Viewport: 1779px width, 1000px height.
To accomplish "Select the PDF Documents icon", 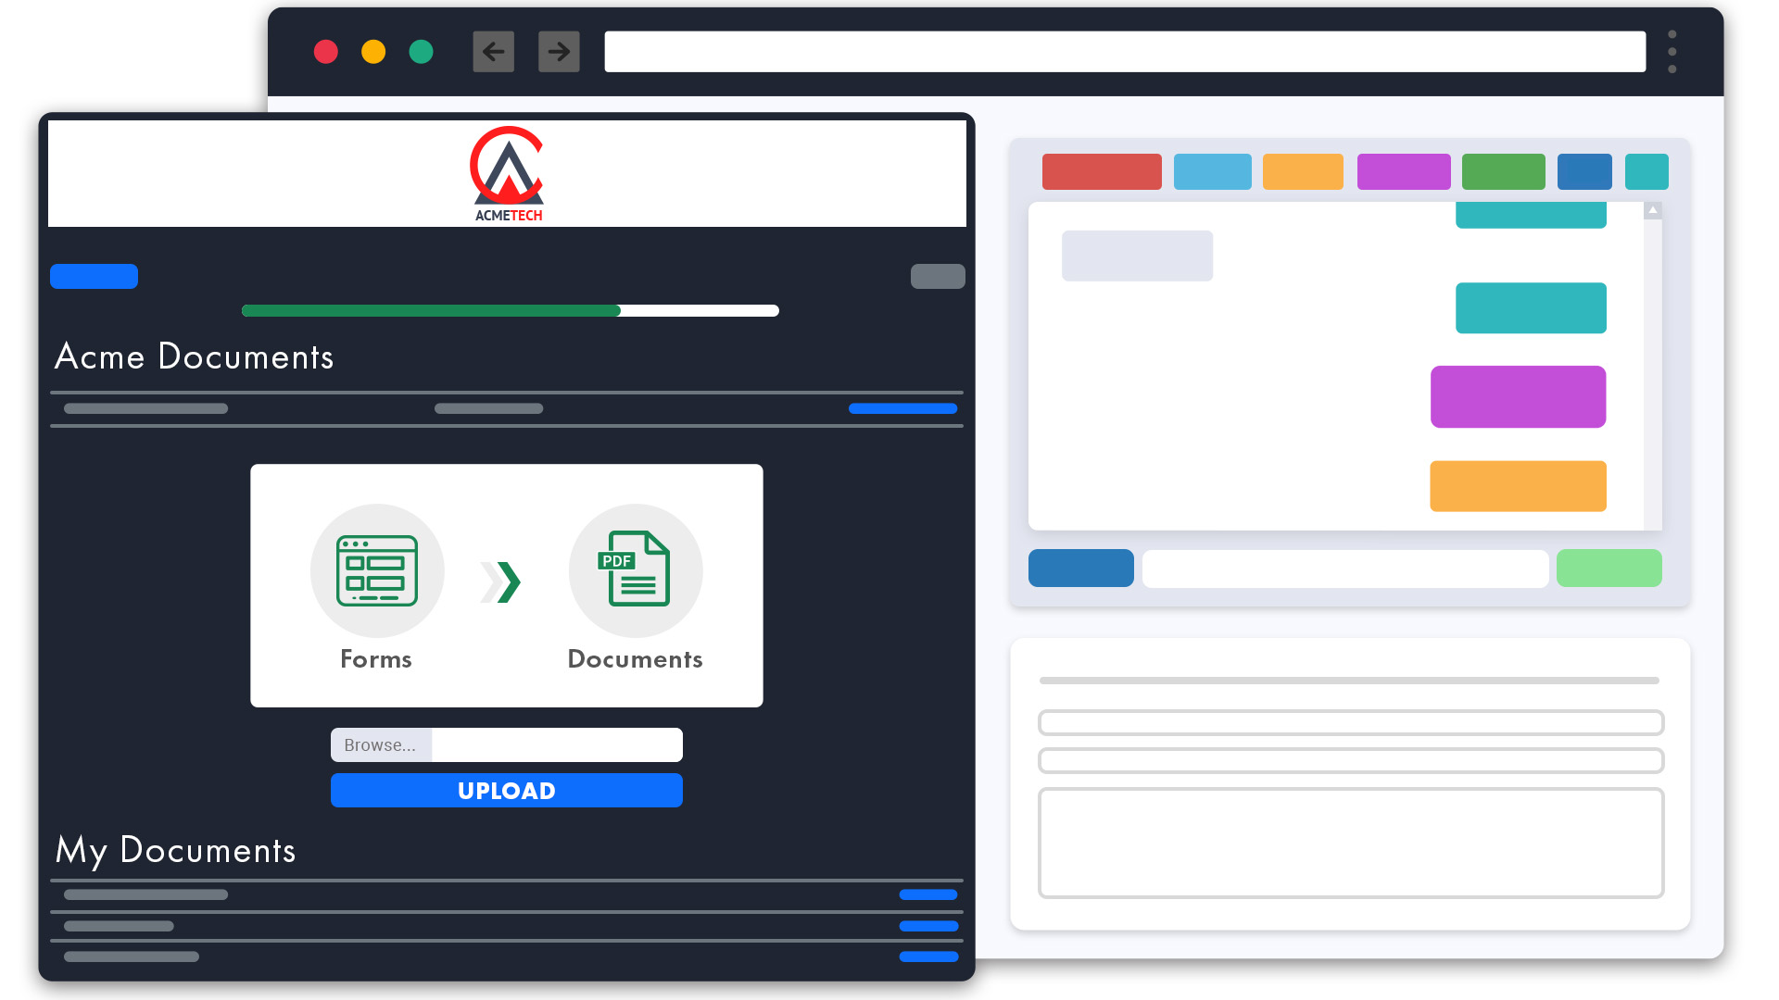I will pyautogui.click(x=636, y=571).
